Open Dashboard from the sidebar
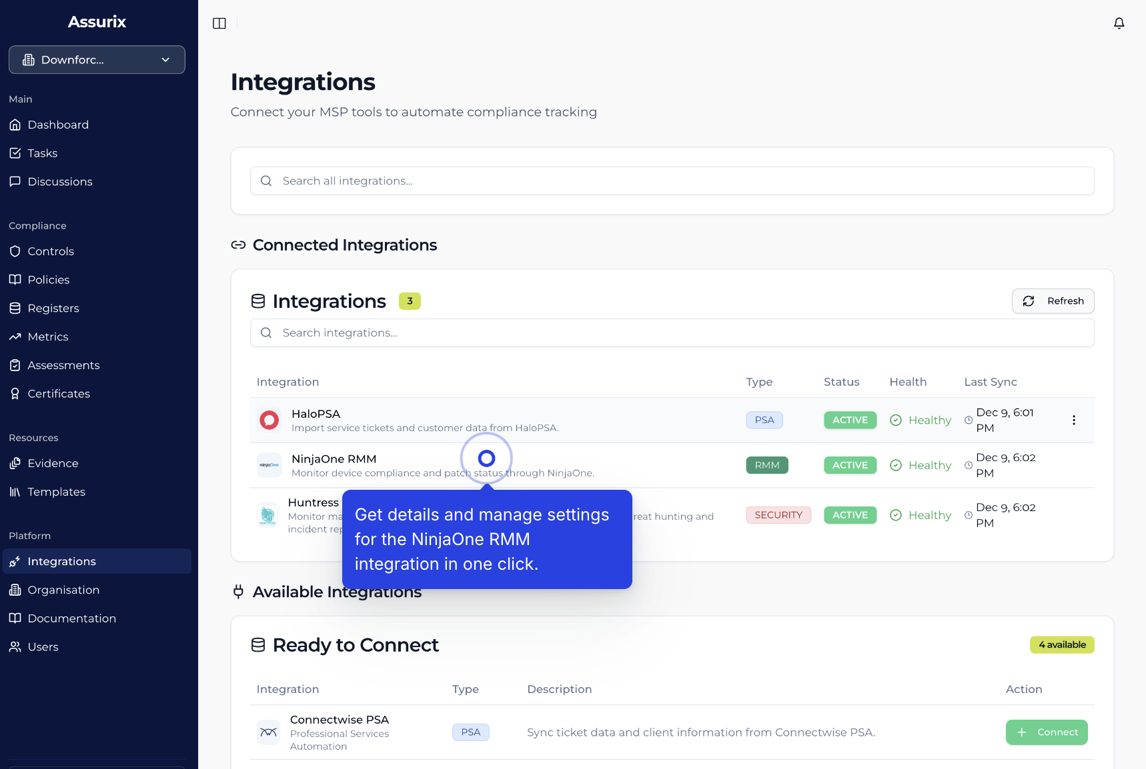Image resolution: width=1146 pixels, height=769 pixels. tap(58, 125)
